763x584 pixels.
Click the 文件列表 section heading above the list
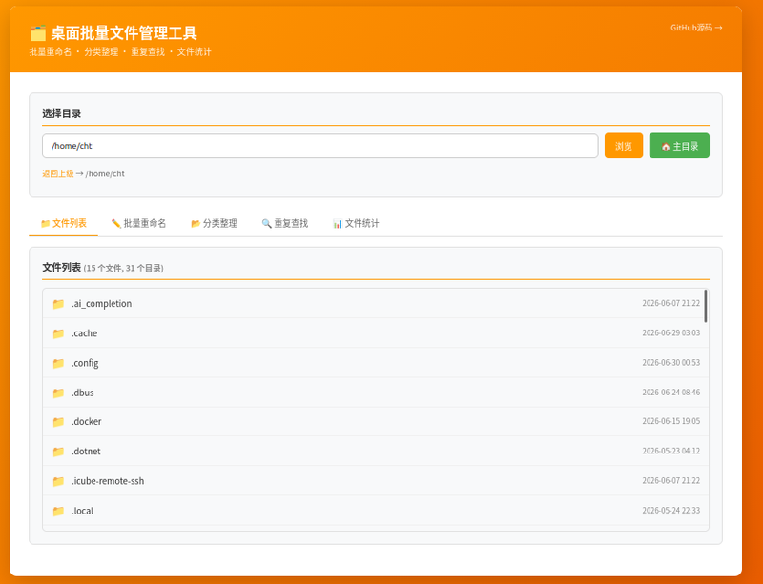[x=62, y=267]
